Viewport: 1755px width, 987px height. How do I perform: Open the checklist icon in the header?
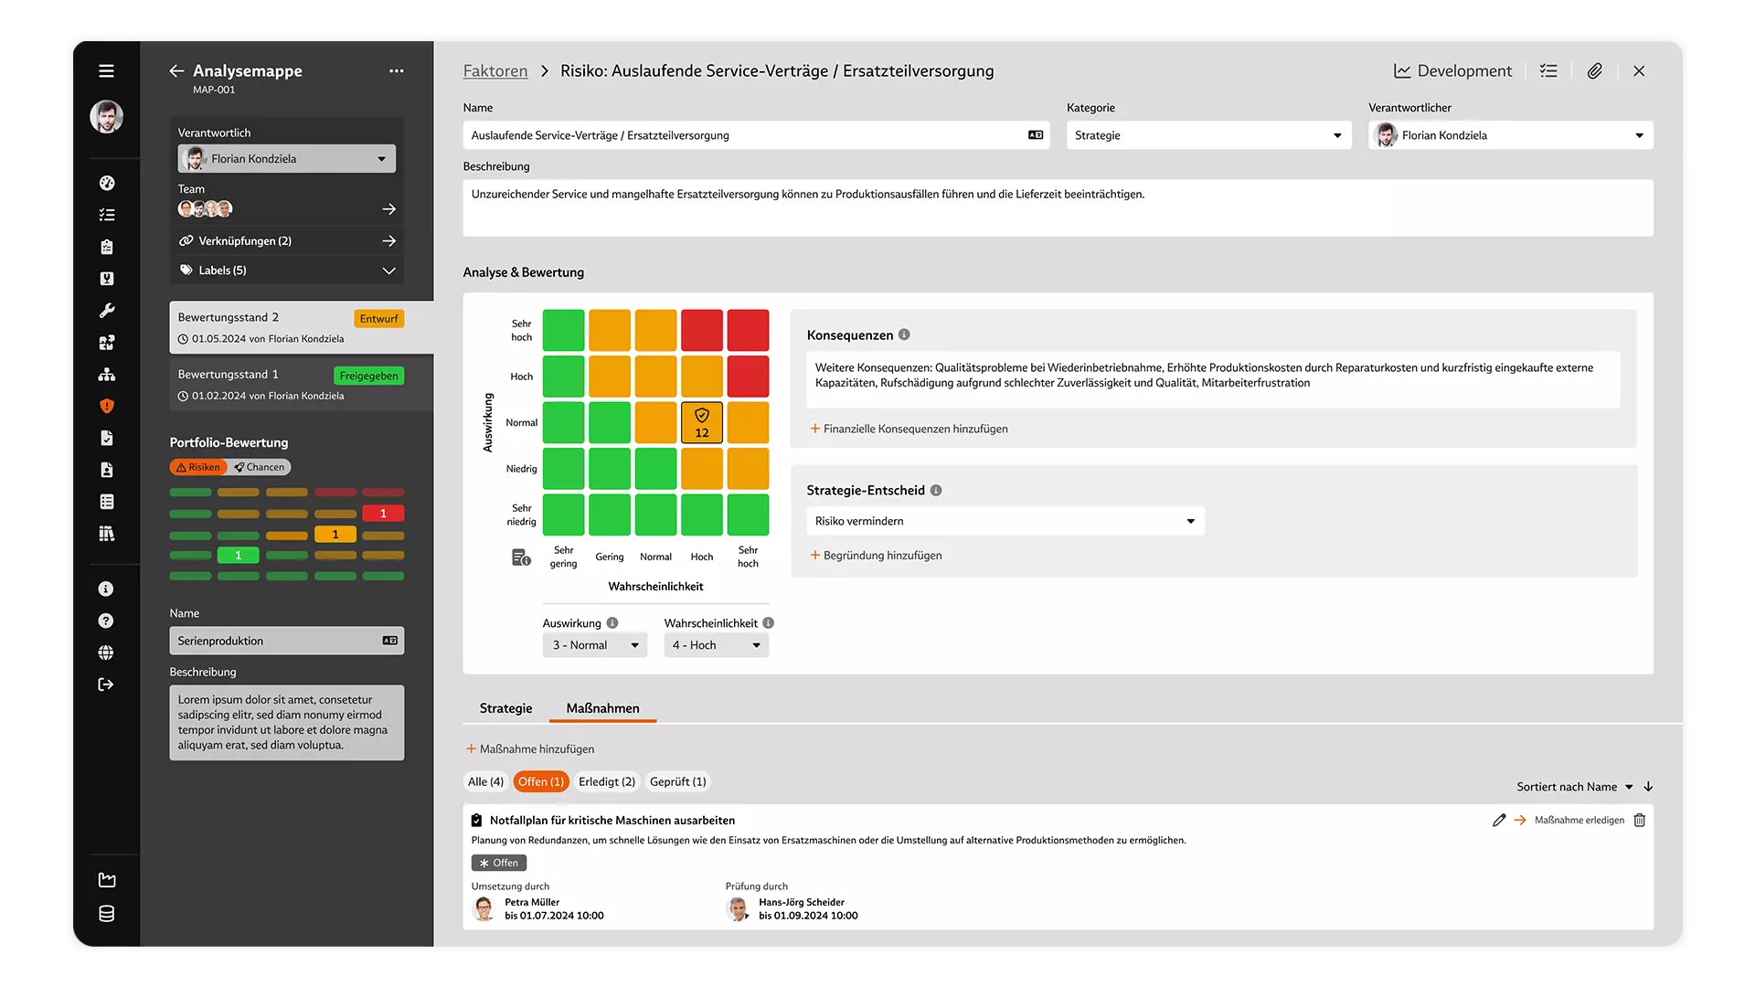[x=1548, y=70]
